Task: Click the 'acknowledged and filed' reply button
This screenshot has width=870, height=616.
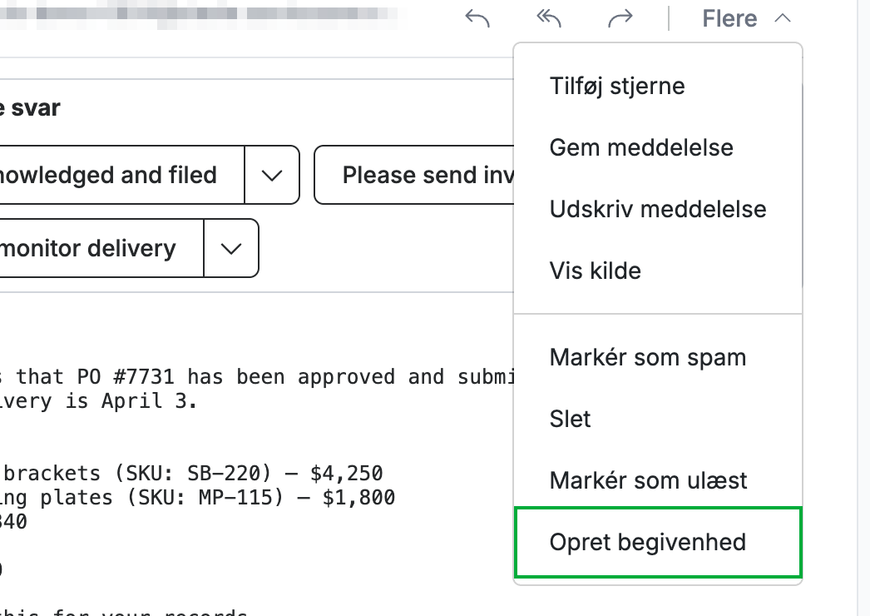Action: 121,175
